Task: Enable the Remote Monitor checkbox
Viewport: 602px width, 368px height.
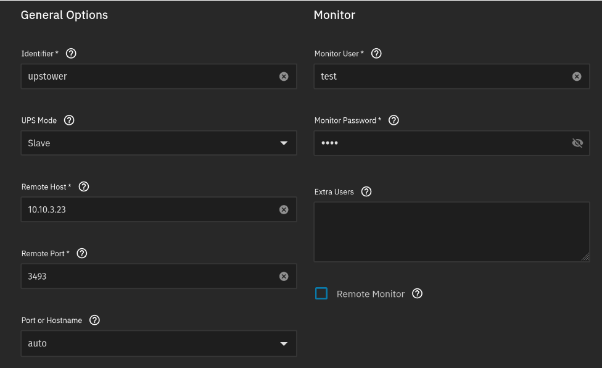Action: tap(321, 294)
